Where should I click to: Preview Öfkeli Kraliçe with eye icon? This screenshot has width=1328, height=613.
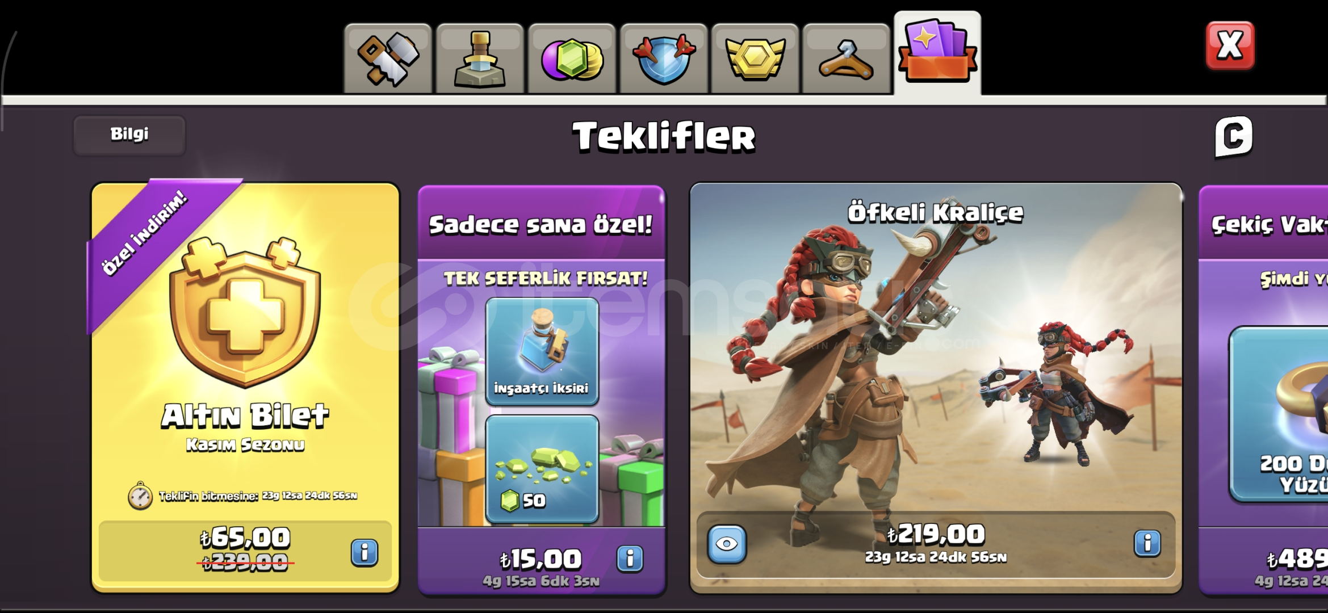727,544
